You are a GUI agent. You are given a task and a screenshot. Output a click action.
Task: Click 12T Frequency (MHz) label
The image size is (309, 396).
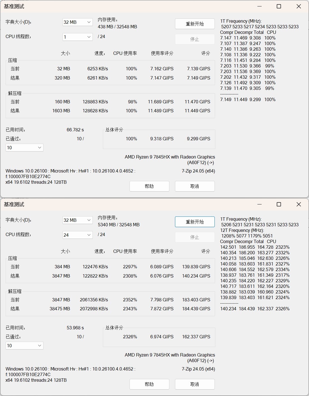point(242,230)
